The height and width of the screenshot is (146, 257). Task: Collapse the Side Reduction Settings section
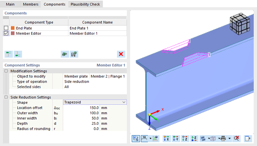click(6, 97)
